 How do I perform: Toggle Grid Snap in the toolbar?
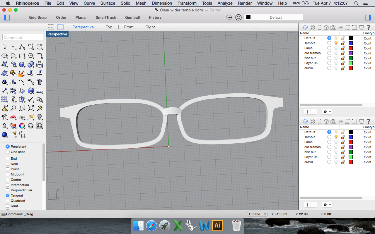pyautogui.click(x=37, y=17)
